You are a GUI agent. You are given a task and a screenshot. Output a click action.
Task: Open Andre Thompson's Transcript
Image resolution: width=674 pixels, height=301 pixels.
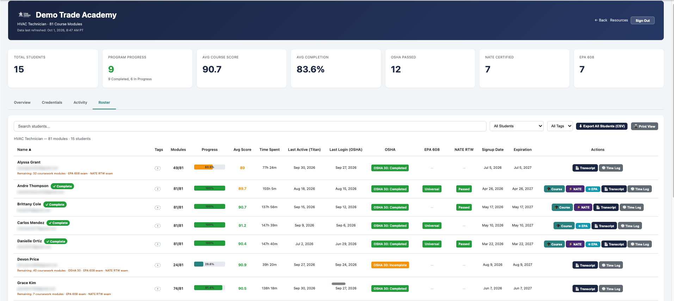[614, 189]
